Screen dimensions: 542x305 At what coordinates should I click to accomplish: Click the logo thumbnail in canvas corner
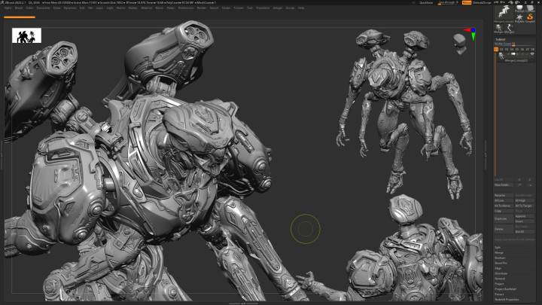click(x=26, y=35)
